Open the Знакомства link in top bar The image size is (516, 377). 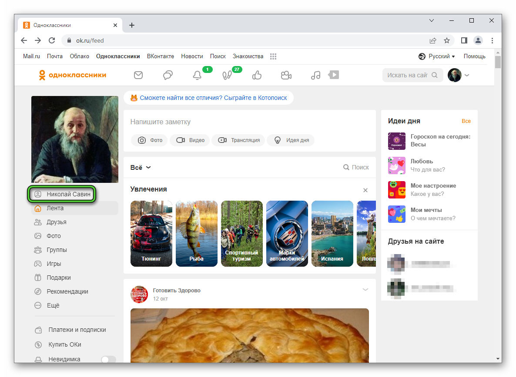tap(248, 56)
